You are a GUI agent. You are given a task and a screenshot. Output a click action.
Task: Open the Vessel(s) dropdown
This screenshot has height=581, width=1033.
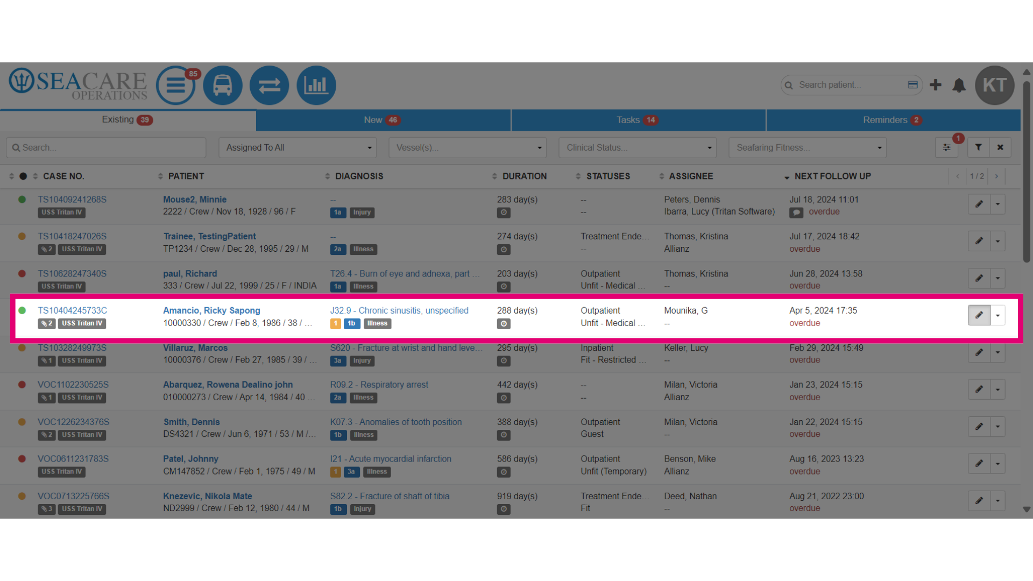(x=468, y=147)
